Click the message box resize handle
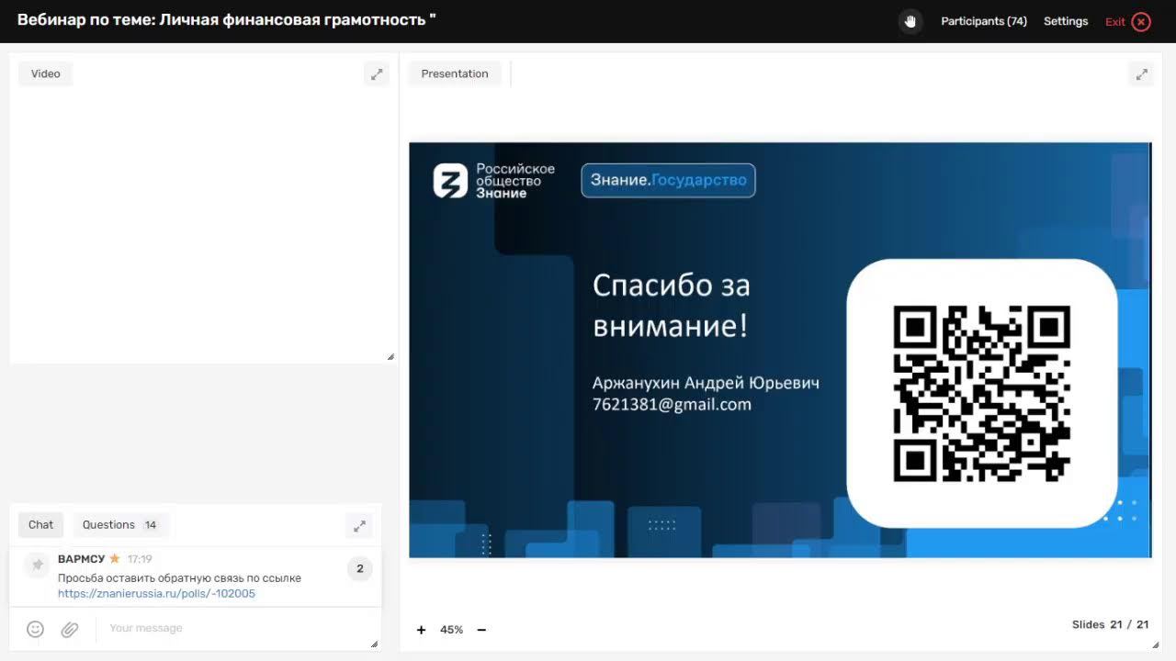 [374, 644]
